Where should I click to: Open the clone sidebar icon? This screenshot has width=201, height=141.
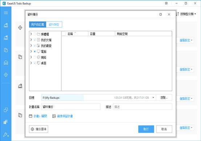tap(6, 110)
